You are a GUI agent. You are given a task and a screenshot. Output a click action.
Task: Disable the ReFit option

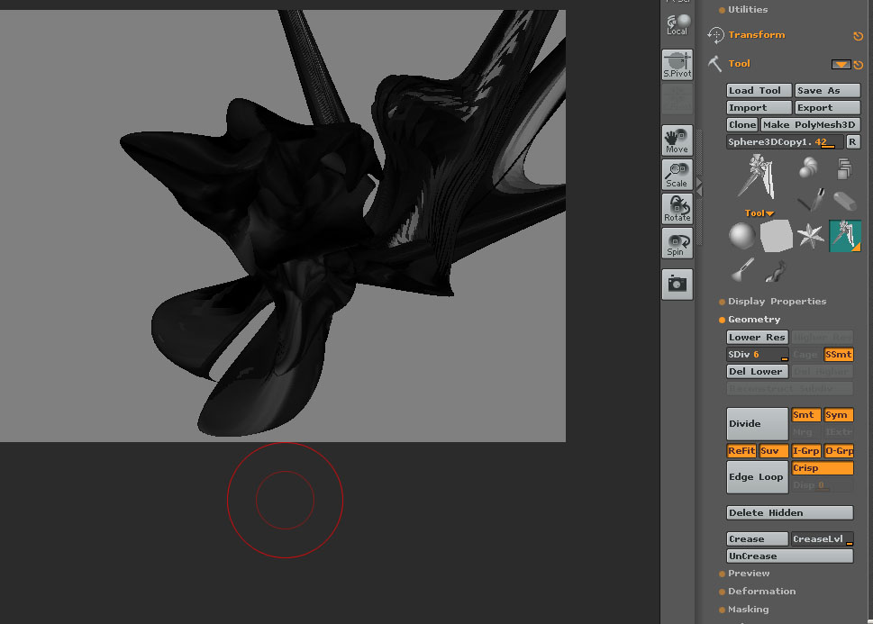(x=741, y=451)
